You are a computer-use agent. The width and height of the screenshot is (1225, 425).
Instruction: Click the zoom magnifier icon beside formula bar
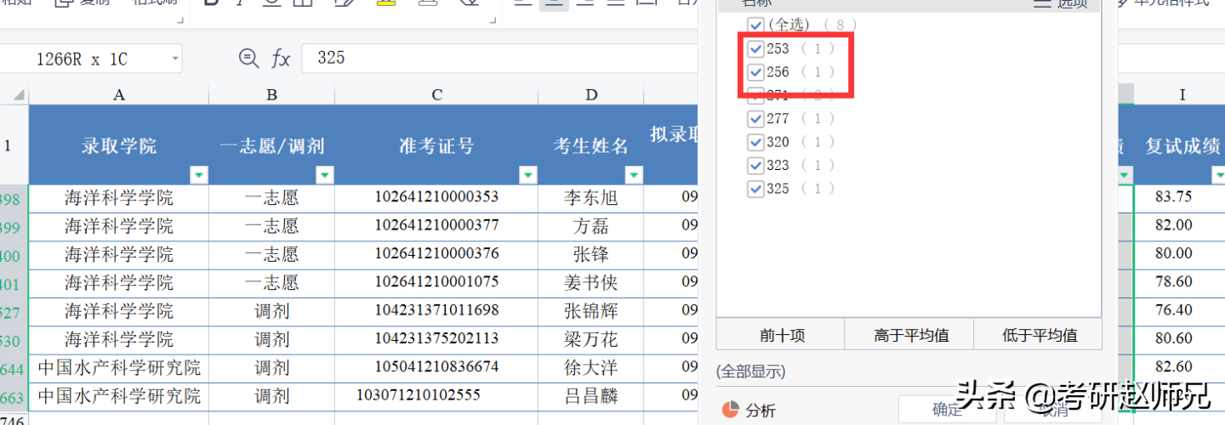(248, 58)
